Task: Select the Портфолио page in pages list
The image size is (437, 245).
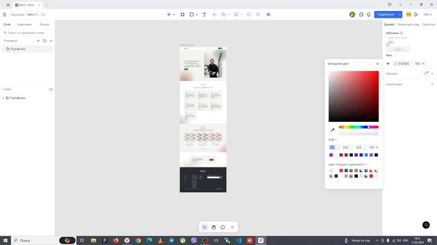Action: coord(27,49)
